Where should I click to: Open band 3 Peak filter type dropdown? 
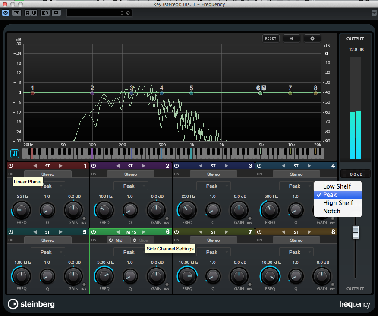[x=213, y=186]
